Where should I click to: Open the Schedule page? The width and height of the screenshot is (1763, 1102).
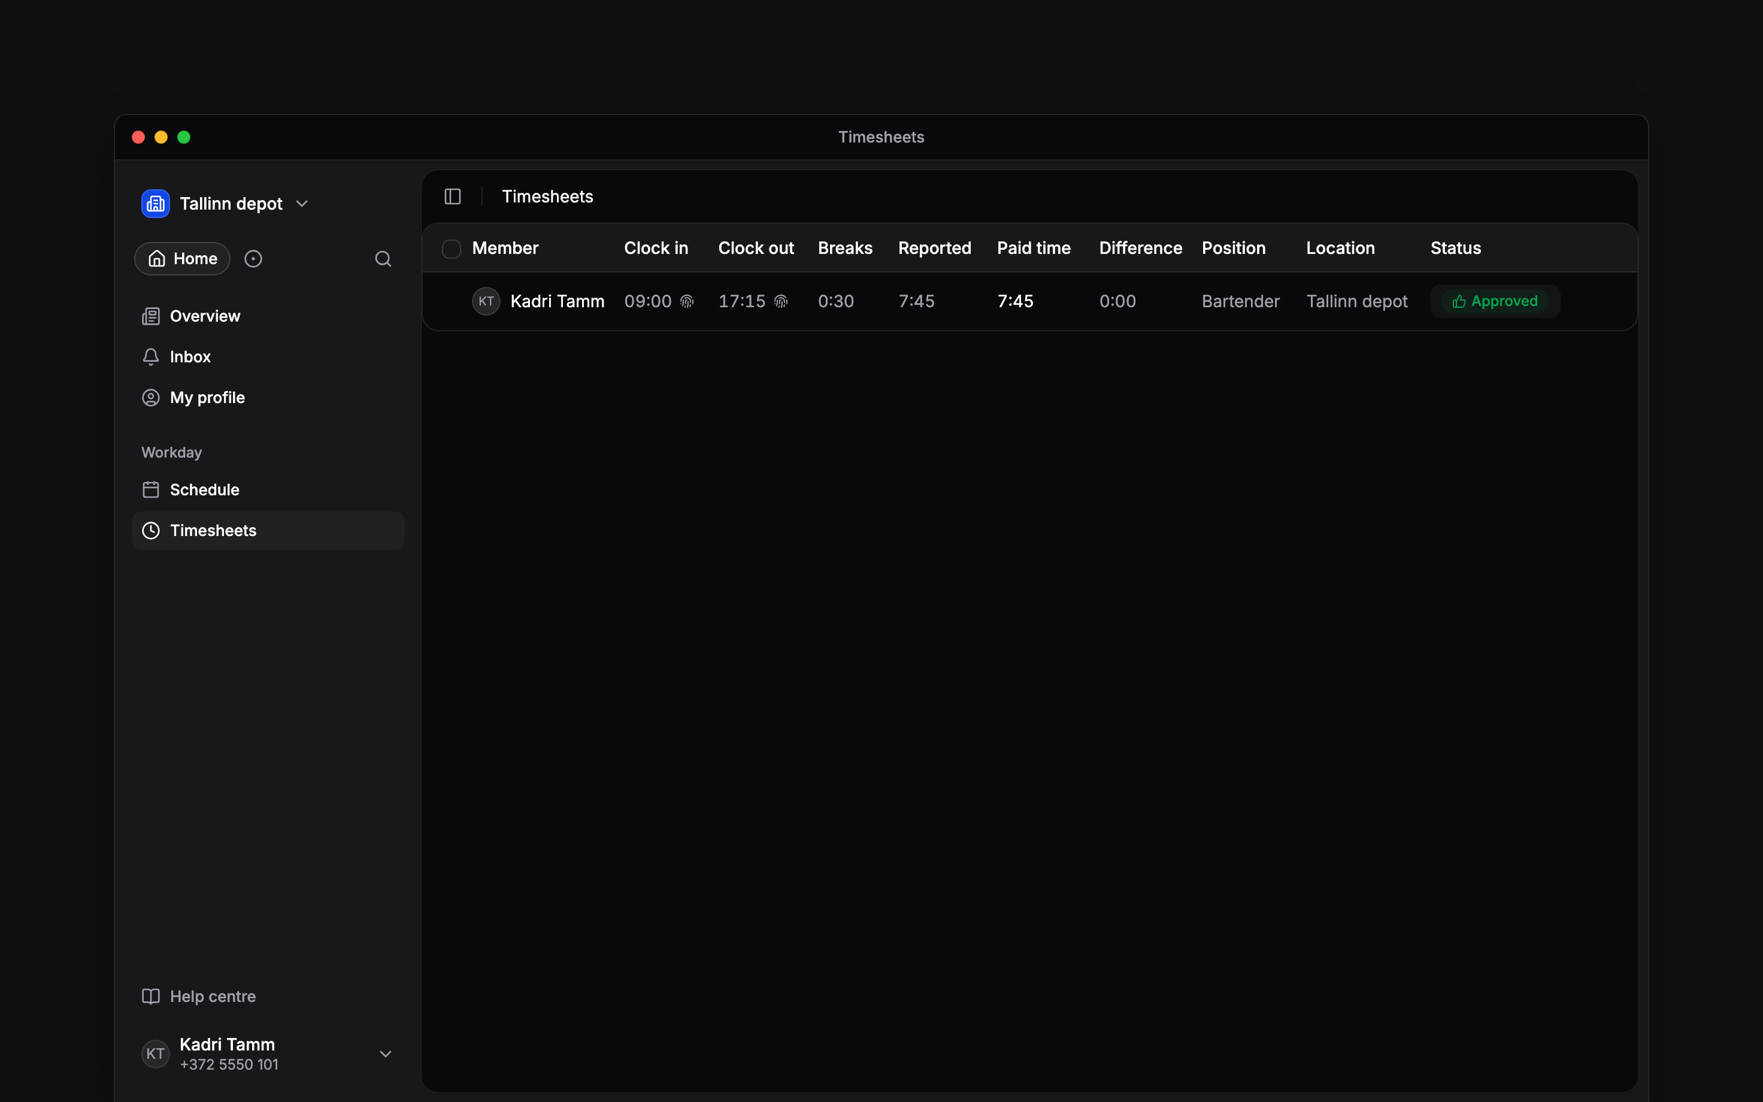(268, 490)
